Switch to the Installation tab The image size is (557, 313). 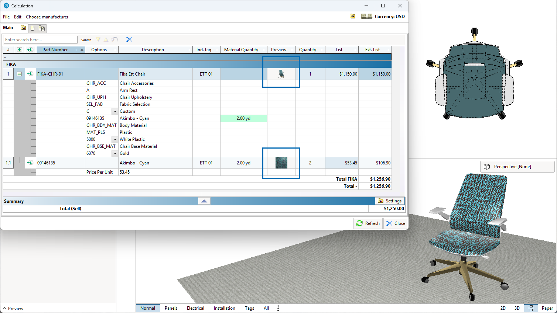(x=224, y=308)
